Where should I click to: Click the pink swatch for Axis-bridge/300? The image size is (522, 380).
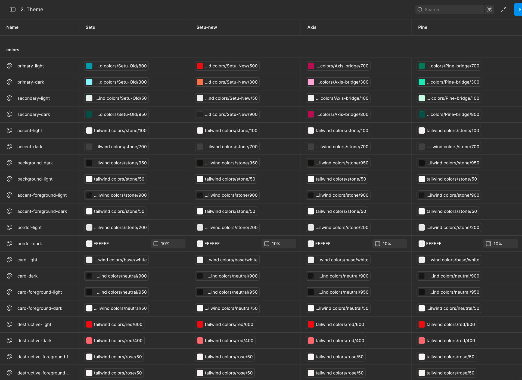[311, 82]
